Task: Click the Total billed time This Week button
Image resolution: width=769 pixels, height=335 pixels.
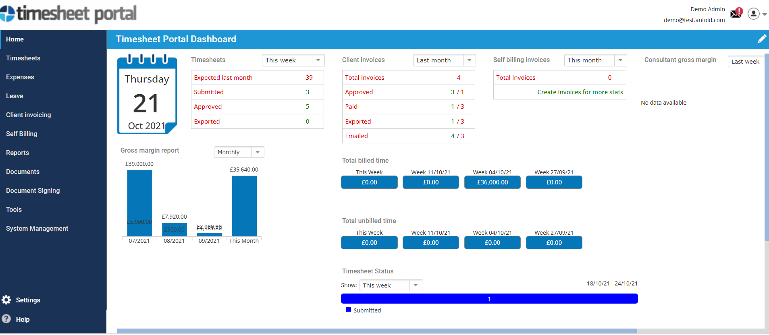Action: [x=369, y=182]
